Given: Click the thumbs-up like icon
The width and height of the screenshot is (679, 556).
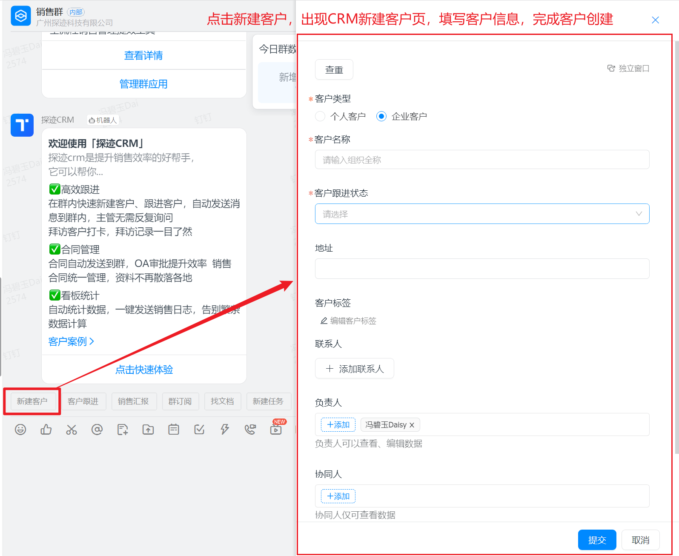Looking at the screenshot, I should click(x=46, y=430).
